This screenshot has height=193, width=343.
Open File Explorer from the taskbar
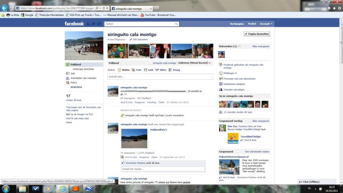point(22,189)
